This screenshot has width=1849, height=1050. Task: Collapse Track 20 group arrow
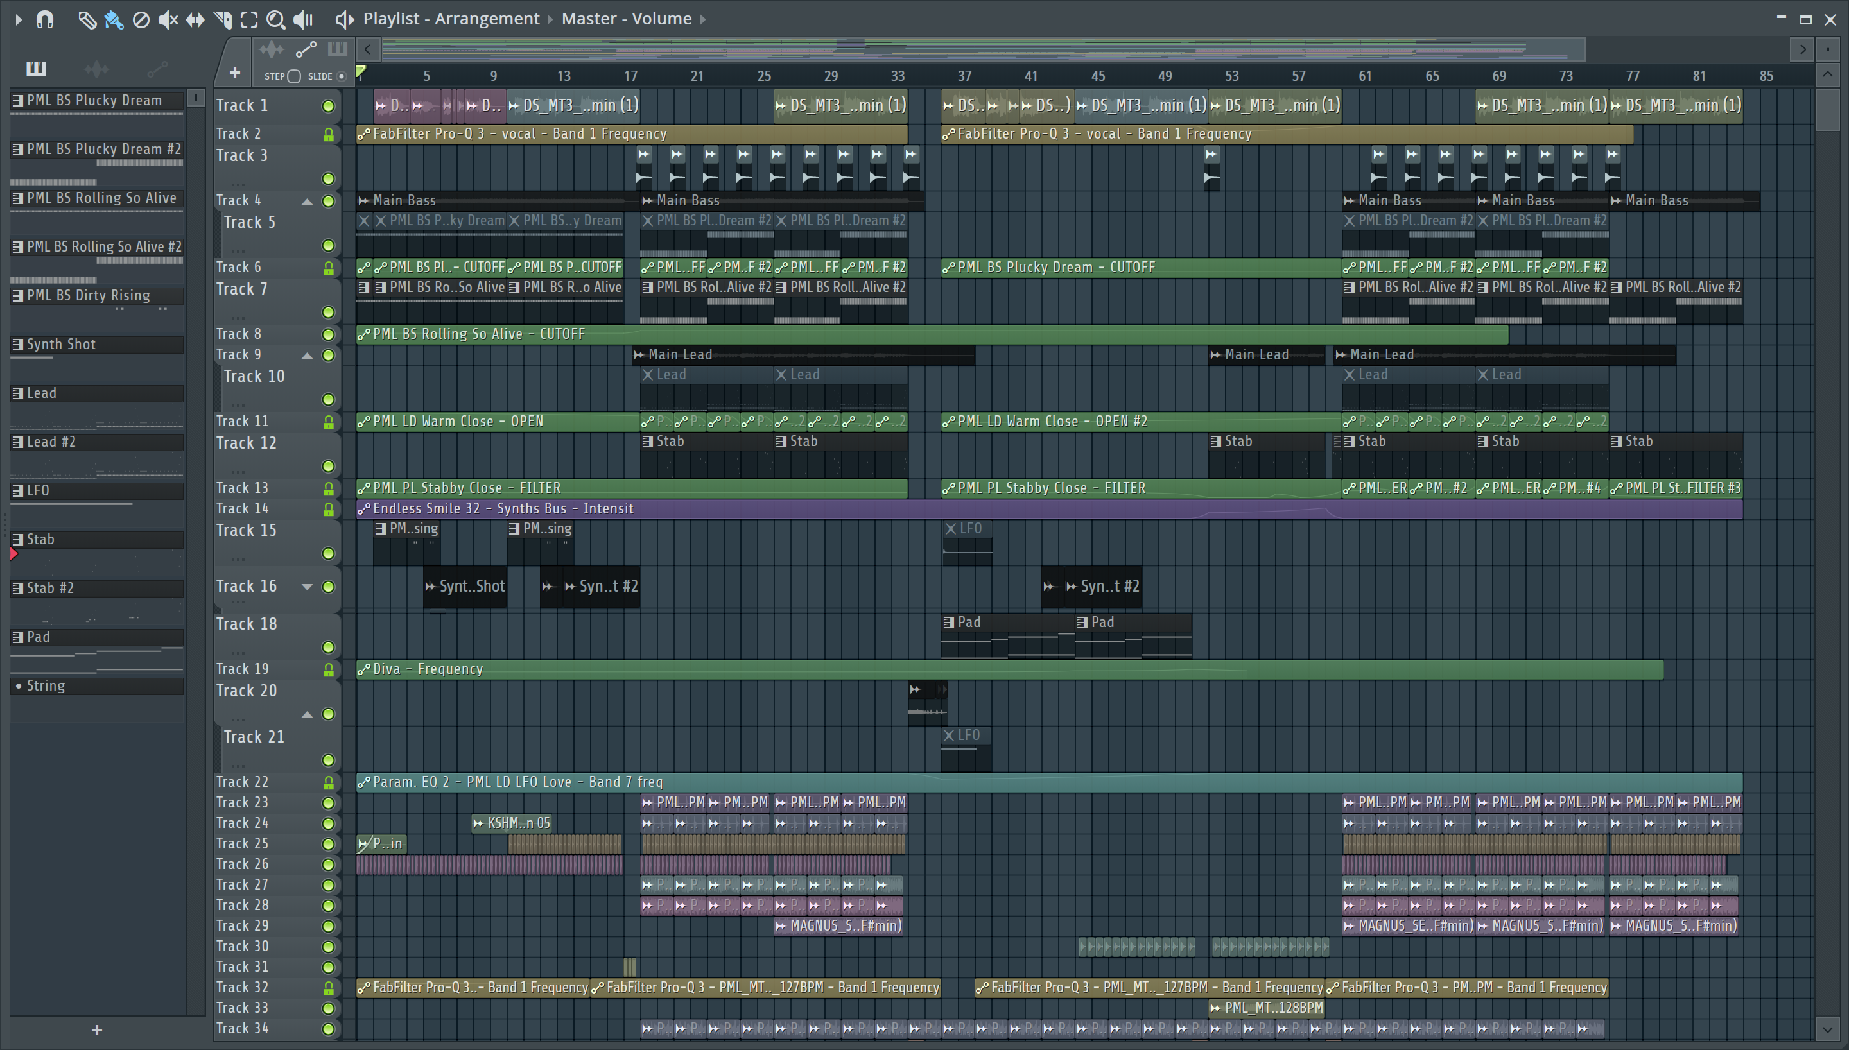(308, 714)
